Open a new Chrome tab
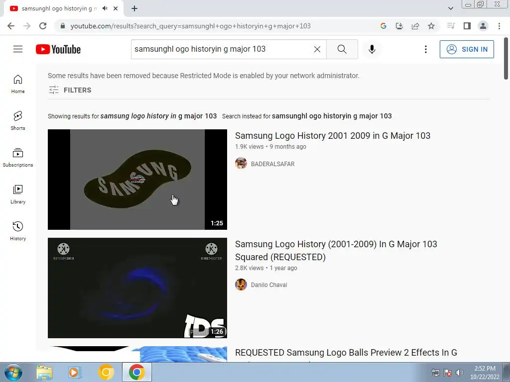Screen dimensions: 510x382 point(134,8)
